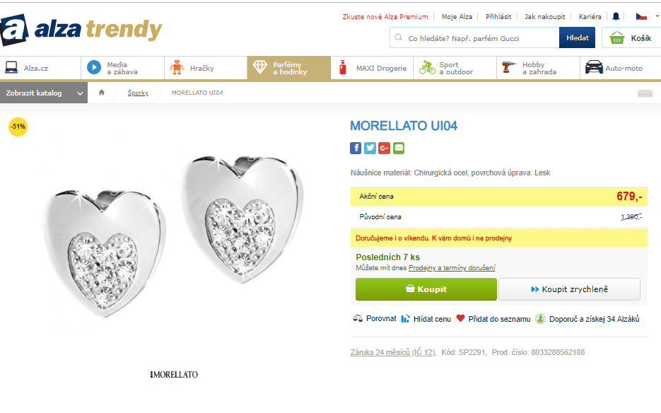
Task: Click the notification bell icon
Action: [x=616, y=16]
